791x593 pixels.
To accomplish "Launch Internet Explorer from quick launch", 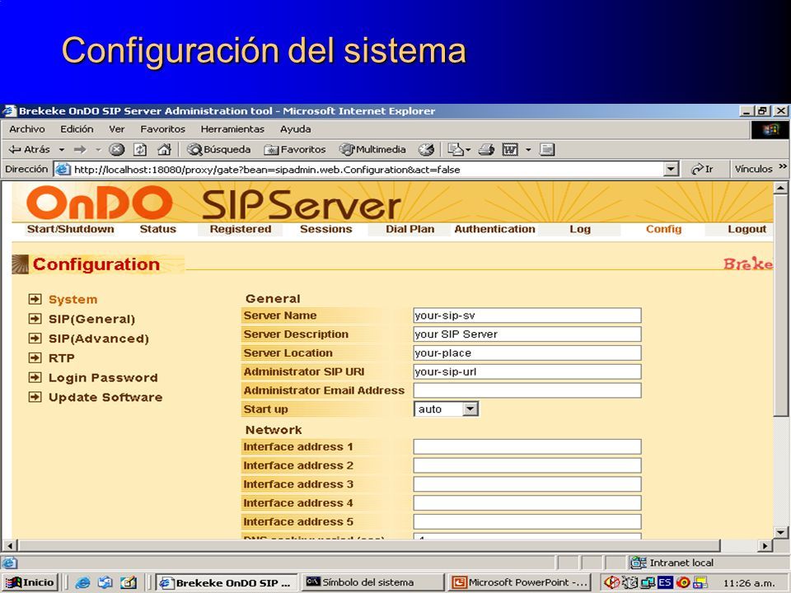I will click(x=82, y=582).
